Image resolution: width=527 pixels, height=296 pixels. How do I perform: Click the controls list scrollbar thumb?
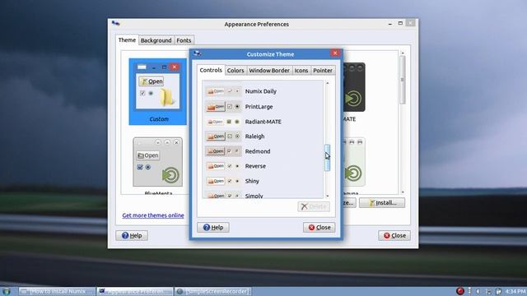(x=327, y=158)
